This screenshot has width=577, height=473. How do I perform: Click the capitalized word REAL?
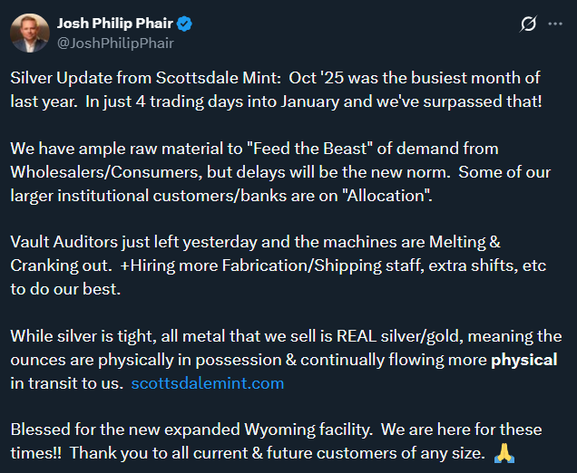pos(357,336)
